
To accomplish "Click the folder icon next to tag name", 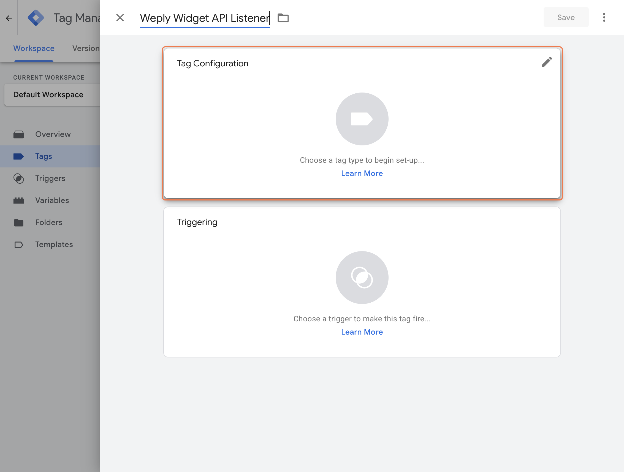I will pos(283,18).
